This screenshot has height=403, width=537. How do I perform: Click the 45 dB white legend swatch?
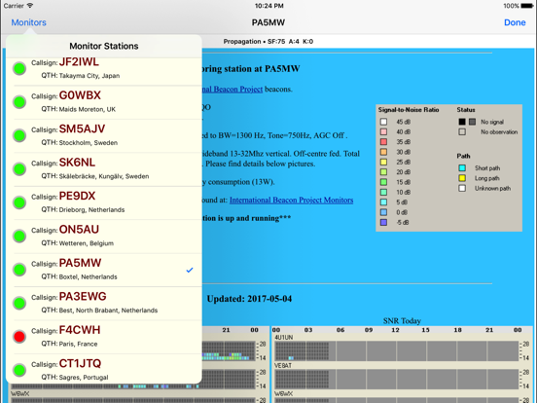pos(383,122)
